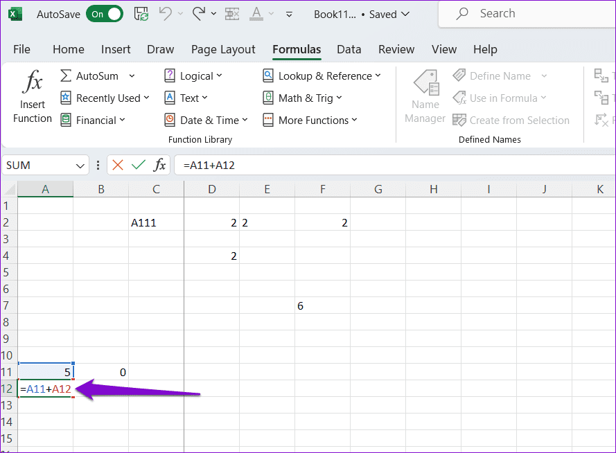Select row 12 header
Screen dimensions: 616x453
[x=8, y=389]
